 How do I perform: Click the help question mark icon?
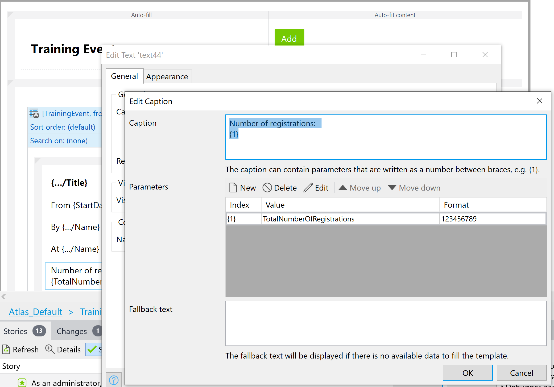click(x=114, y=380)
